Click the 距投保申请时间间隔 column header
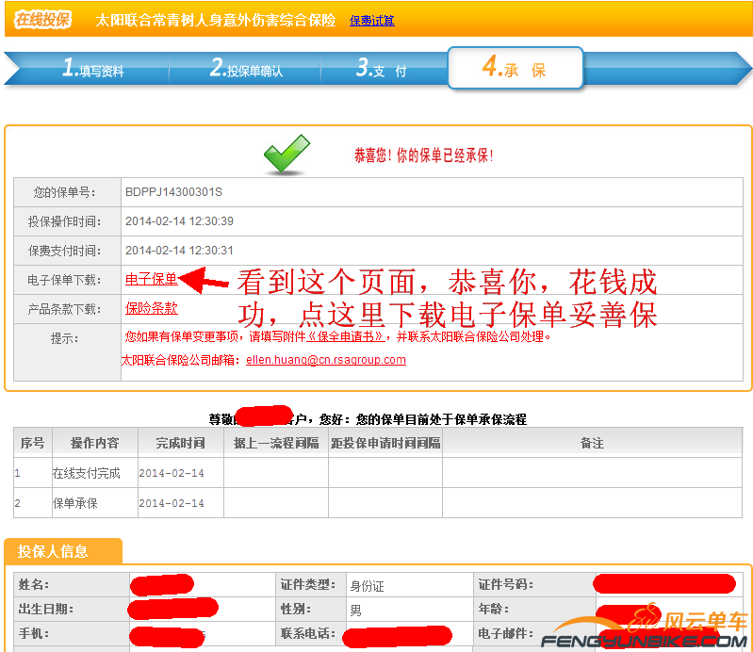Image resolution: width=753 pixels, height=652 pixels. click(385, 443)
